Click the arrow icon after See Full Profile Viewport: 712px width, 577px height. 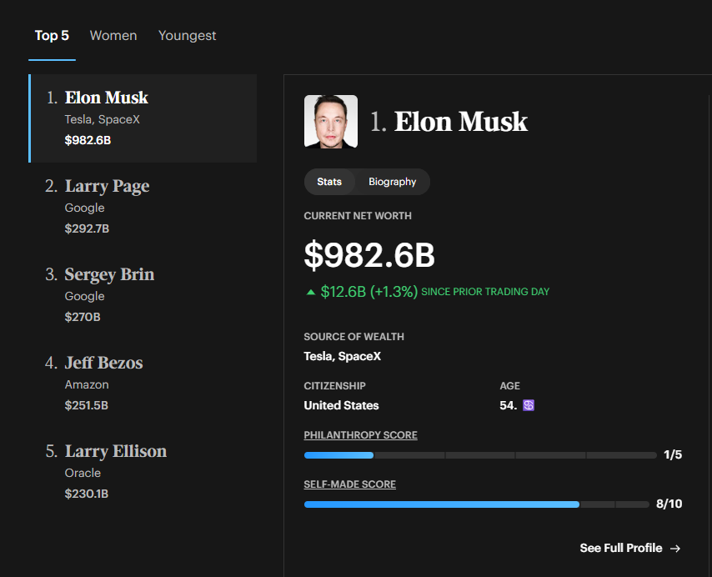click(675, 549)
